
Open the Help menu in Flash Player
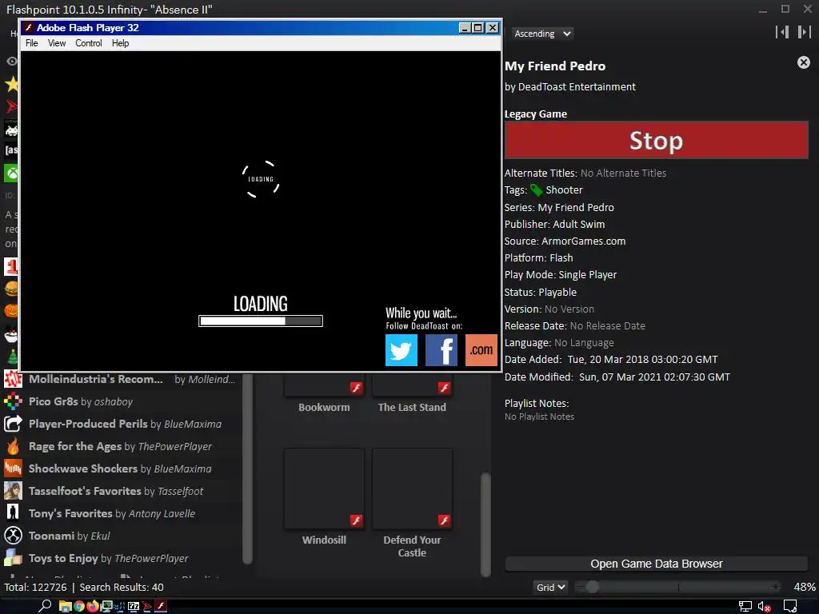(x=120, y=43)
